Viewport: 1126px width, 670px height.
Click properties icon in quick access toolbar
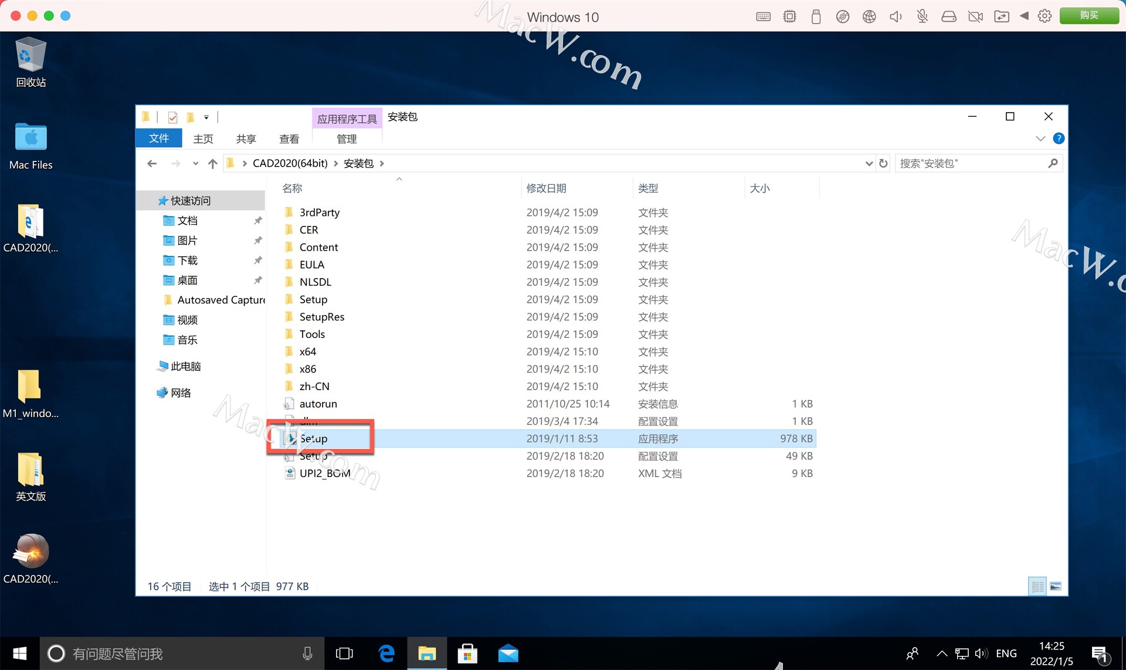pyautogui.click(x=172, y=117)
